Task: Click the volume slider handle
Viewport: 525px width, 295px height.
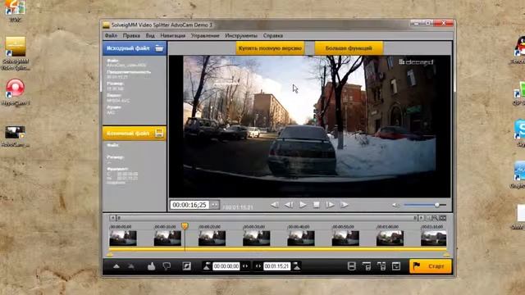Action: pyautogui.click(x=437, y=205)
